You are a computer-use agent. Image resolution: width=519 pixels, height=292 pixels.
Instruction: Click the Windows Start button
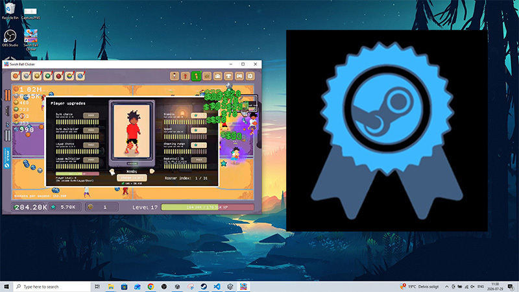tap(6, 287)
